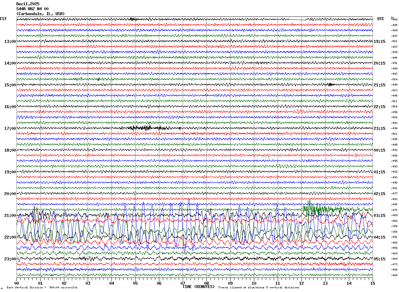Click the Carbondale, IL, USA location text
This screenshot has height=292, width=399.
[x=40, y=14]
